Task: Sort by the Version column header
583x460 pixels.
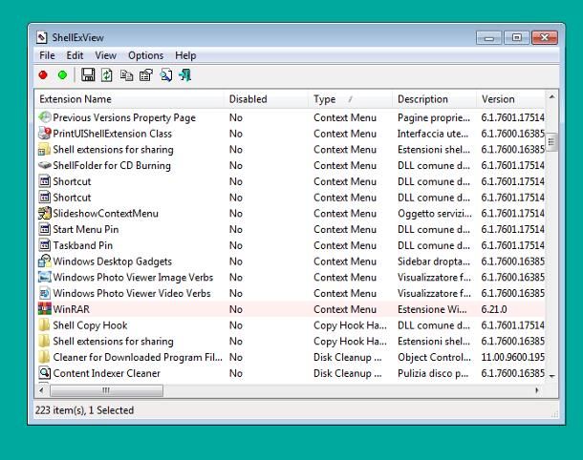Action: pos(511,99)
